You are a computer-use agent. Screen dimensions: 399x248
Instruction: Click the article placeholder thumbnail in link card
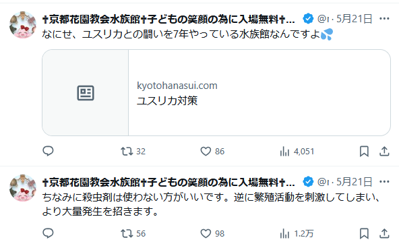tap(86, 92)
